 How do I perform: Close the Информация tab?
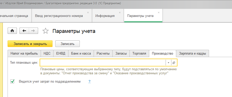(x=120, y=13)
